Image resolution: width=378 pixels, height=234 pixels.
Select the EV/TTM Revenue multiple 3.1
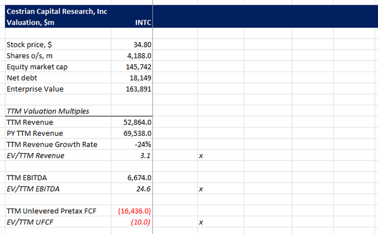click(145, 155)
